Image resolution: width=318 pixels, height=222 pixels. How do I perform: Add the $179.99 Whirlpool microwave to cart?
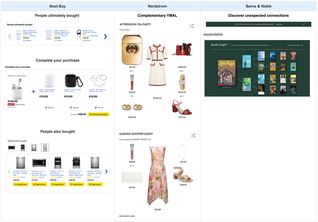click(x=39, y=184)
